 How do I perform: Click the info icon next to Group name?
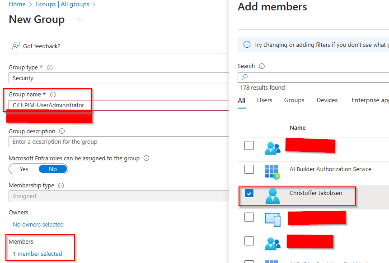(x=53, y=95)
